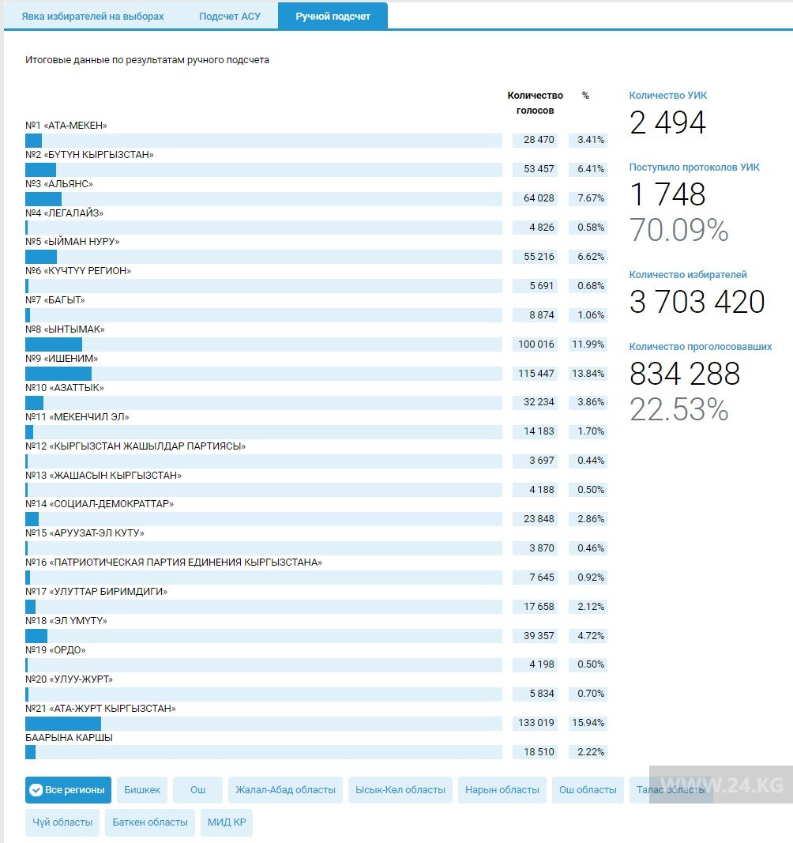The image size is (793, 843).
Task: Show results for Жалал-Абад областы
Action: (286, 790)
